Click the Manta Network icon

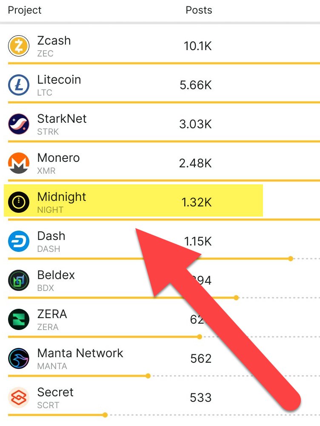point(19,358)
